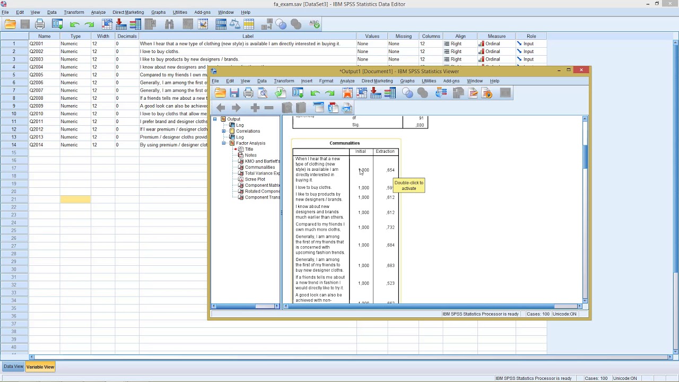Viewer vertical scrollbar down arrow

tap(585, 301)
